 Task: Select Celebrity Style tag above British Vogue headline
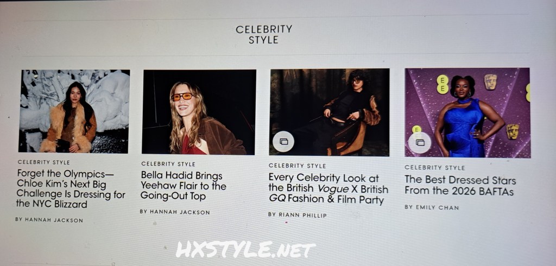(297, 166)
